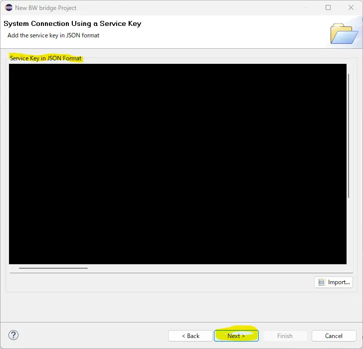Click the 'Service Key in JSON Format' label
The width and height of the screenshot is (363, 349).
pyautogui.click(x=45, y=58)
